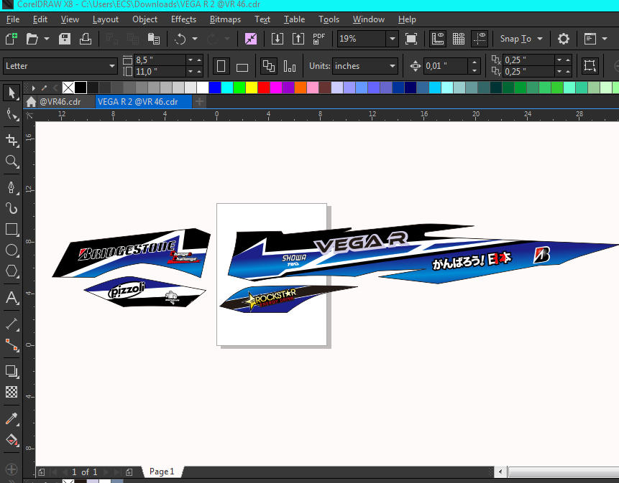
Task: Select the Text tool
Action: click(11, 297)
